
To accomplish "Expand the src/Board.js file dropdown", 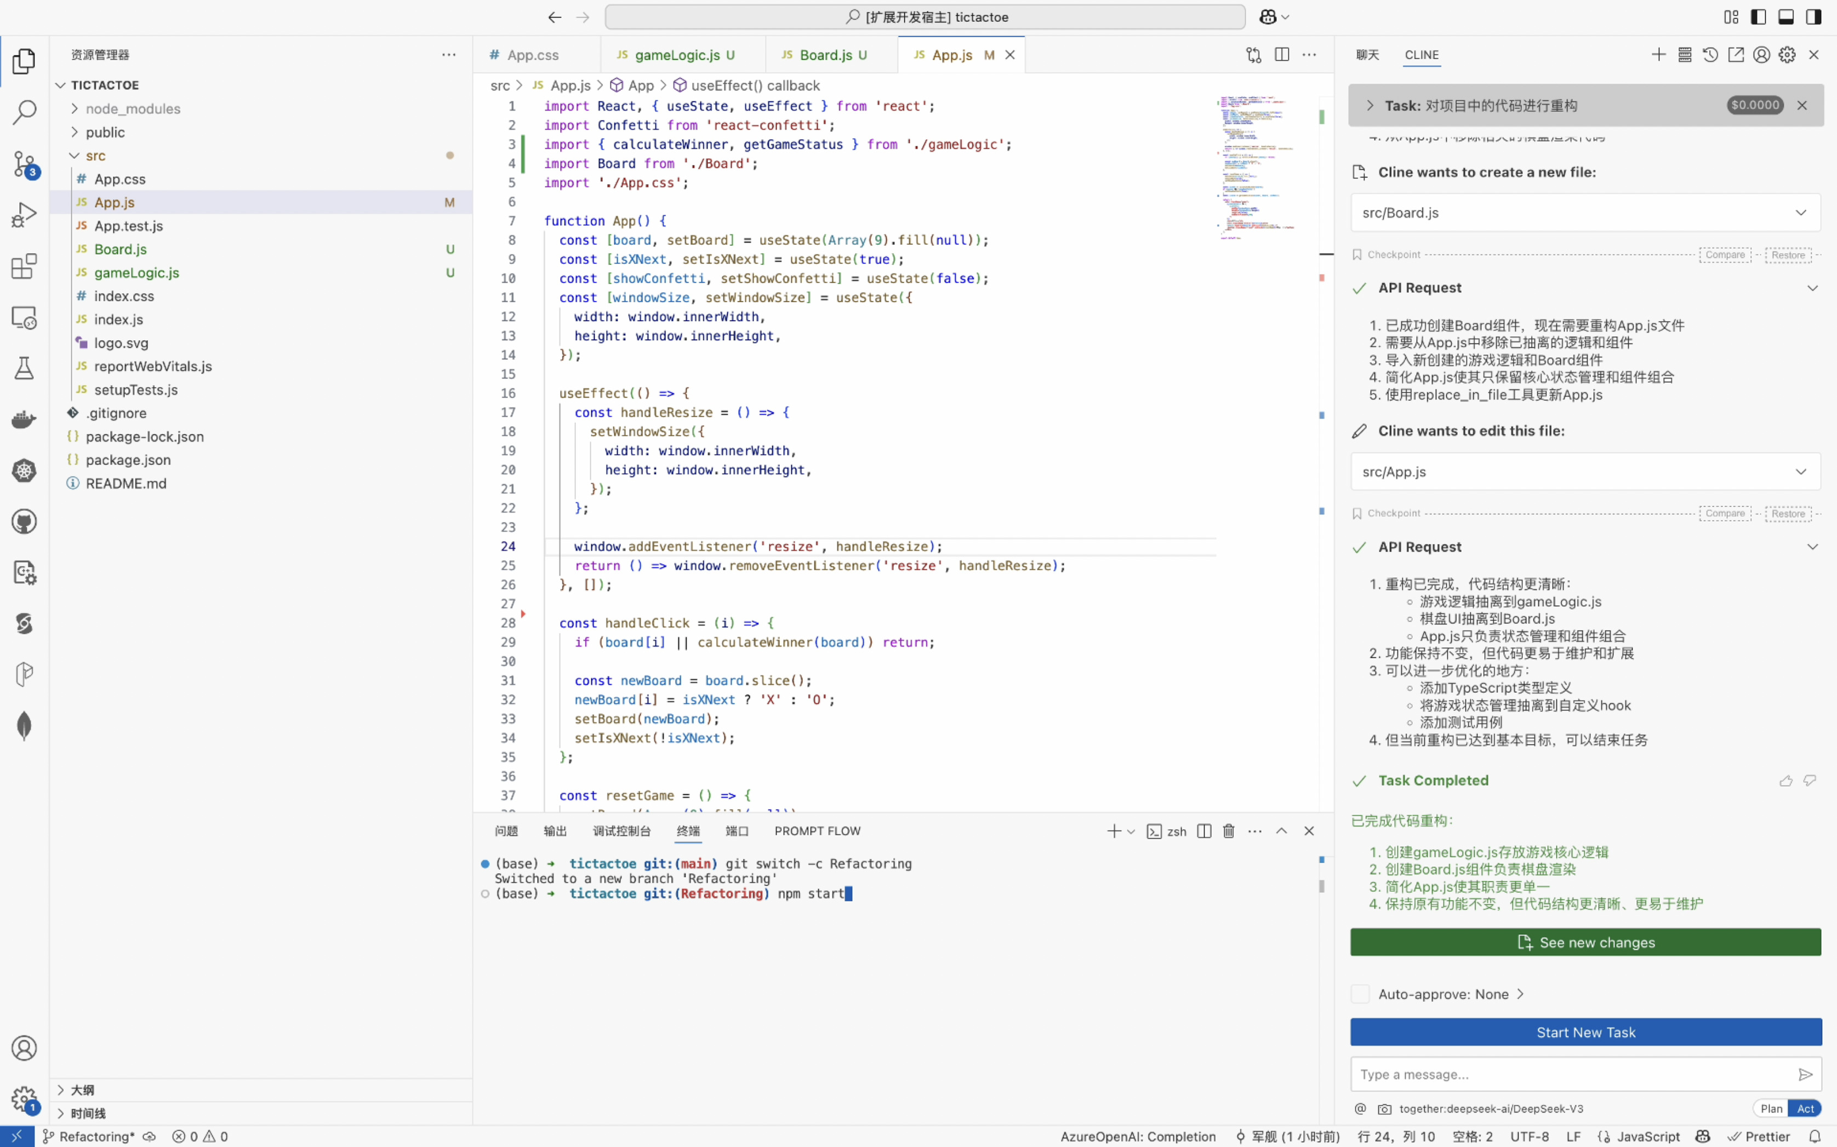I will click(1801, 213).
